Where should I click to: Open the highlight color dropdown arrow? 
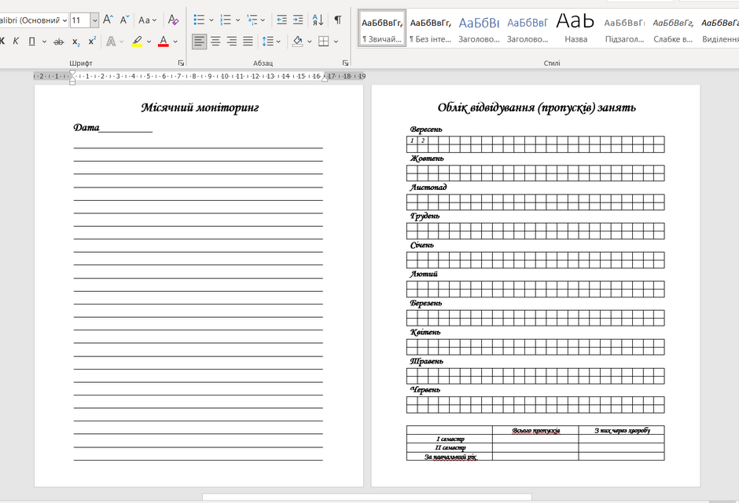(x=149, y=42)
